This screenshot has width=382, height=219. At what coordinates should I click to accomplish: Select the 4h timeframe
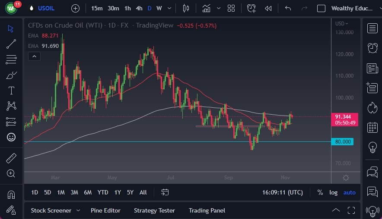tap(139, 8)
